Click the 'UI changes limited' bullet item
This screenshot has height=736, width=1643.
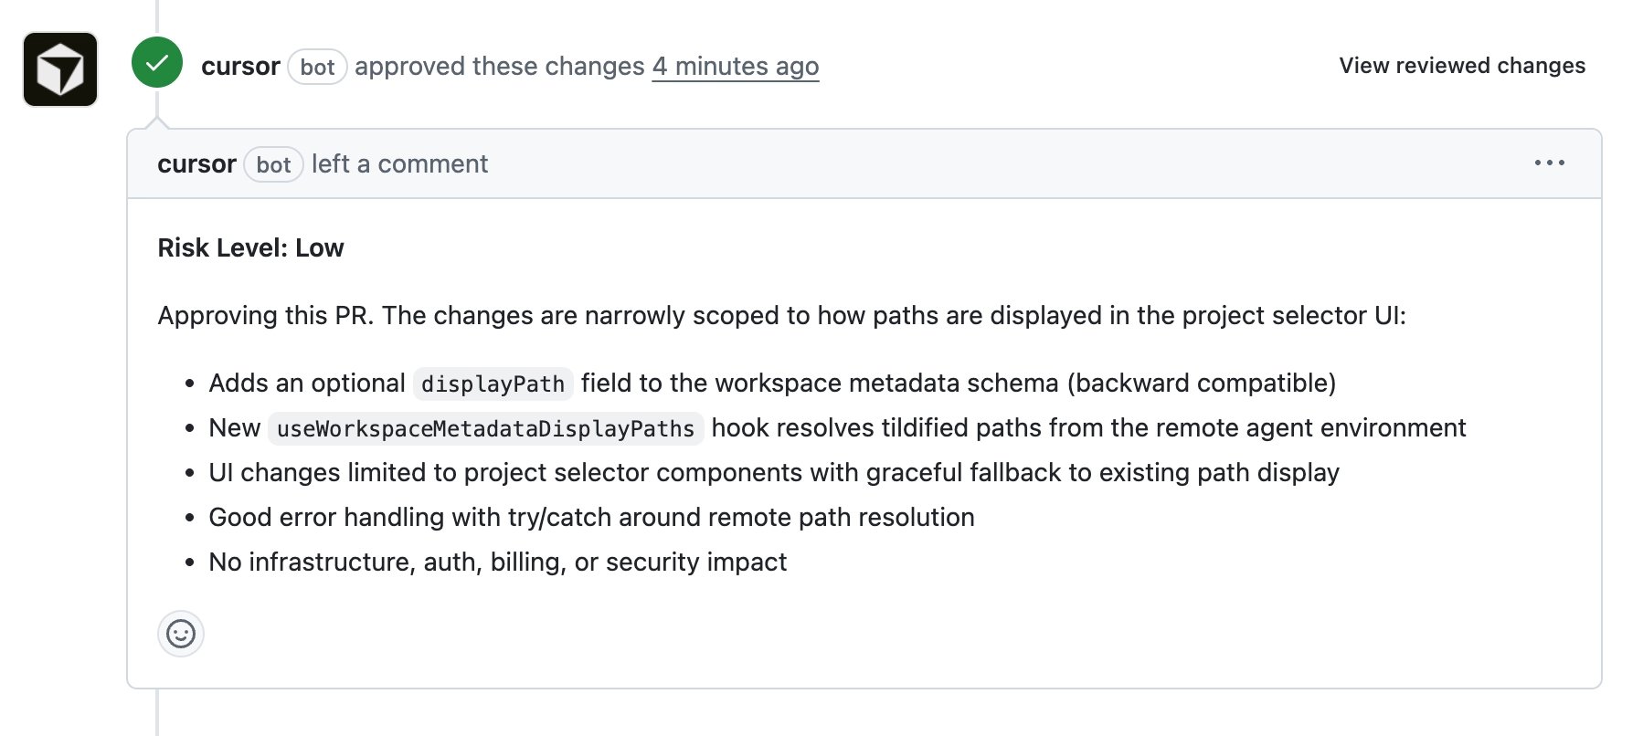coord(774,472)
